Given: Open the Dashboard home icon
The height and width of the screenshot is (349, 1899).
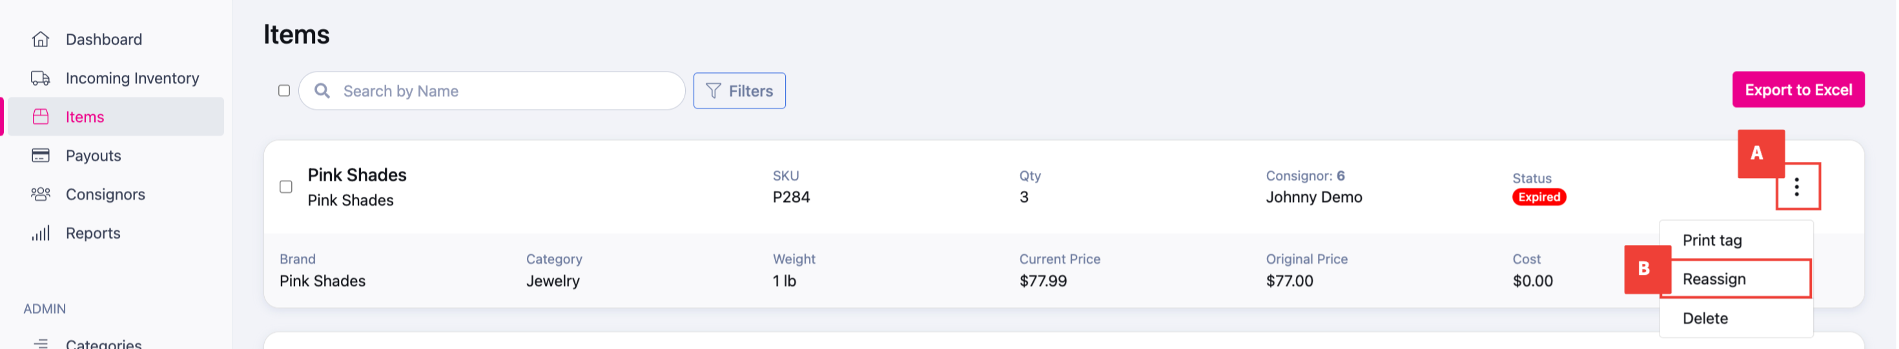Looking at the screenshot, I should coord(41,39).
